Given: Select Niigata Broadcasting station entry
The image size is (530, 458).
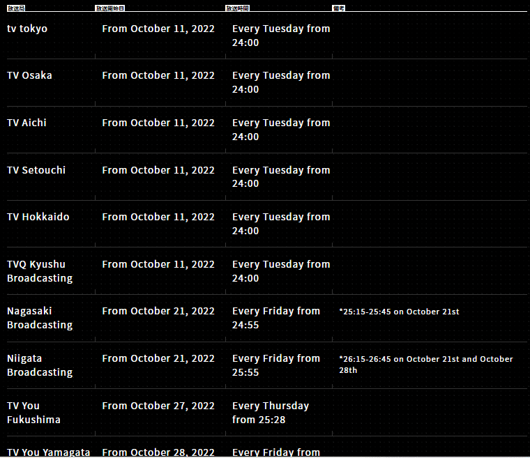Looking at the screenshot, I should [x=40, y=365].
